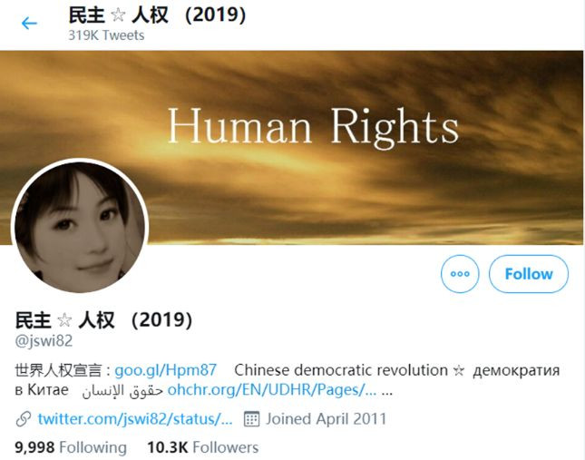Open the three-dot more options menu
585x460 pixels.
click(460, 273)
